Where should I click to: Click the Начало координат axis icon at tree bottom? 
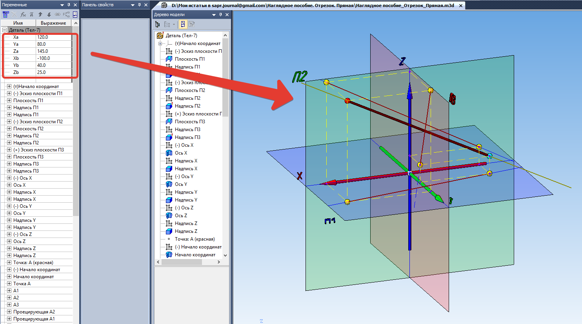point(169,255)
